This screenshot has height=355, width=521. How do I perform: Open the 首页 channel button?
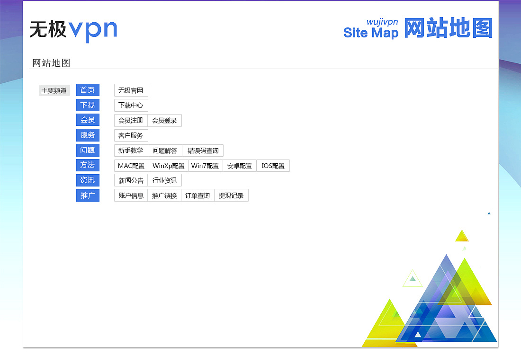[88, 90]
